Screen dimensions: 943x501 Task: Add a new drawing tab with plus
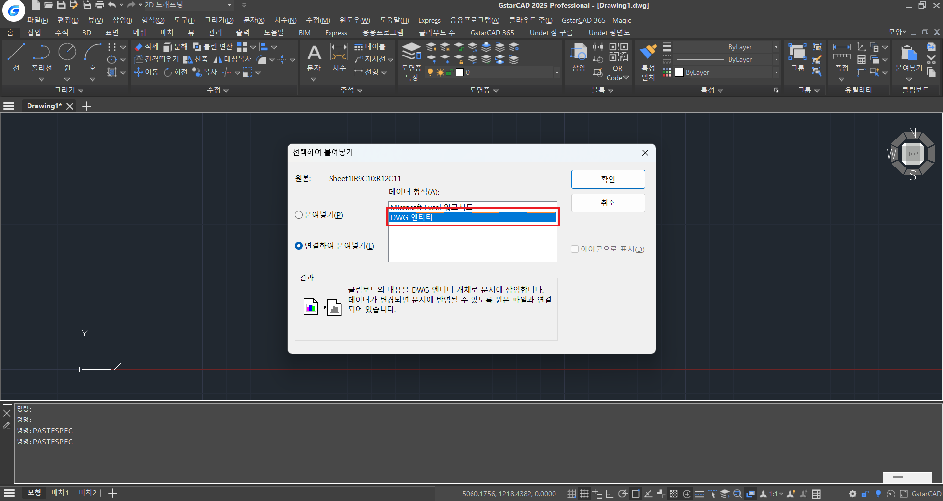pyautogui.click(x=86, y=106)
